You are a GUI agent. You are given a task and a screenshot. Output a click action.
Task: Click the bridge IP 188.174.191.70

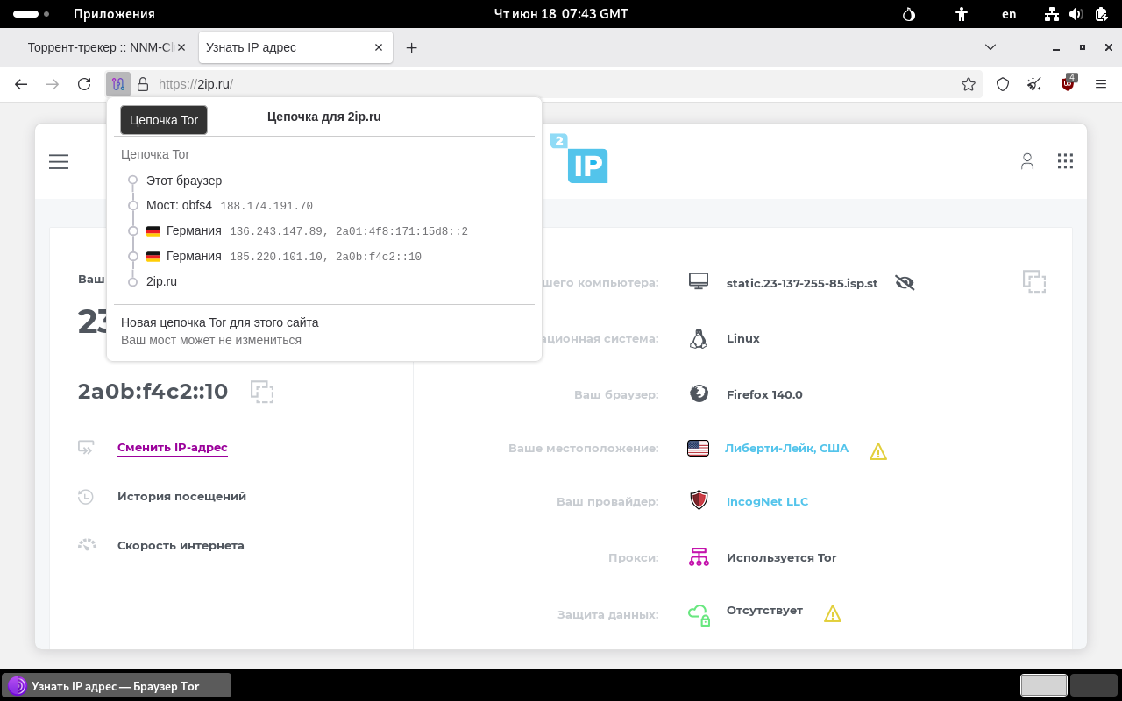point(266,206)
